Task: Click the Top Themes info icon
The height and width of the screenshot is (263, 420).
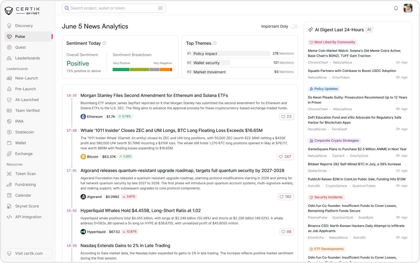Action: tap(215, 43)
